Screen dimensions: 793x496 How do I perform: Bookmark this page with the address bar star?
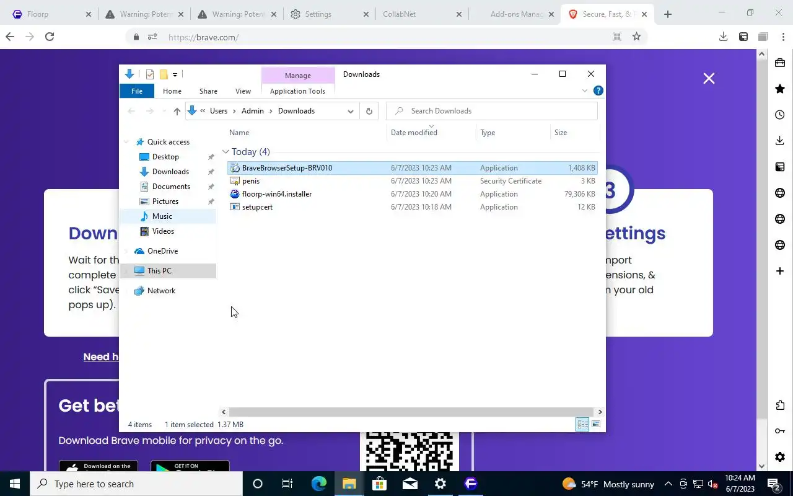click(x=636, y=37)
